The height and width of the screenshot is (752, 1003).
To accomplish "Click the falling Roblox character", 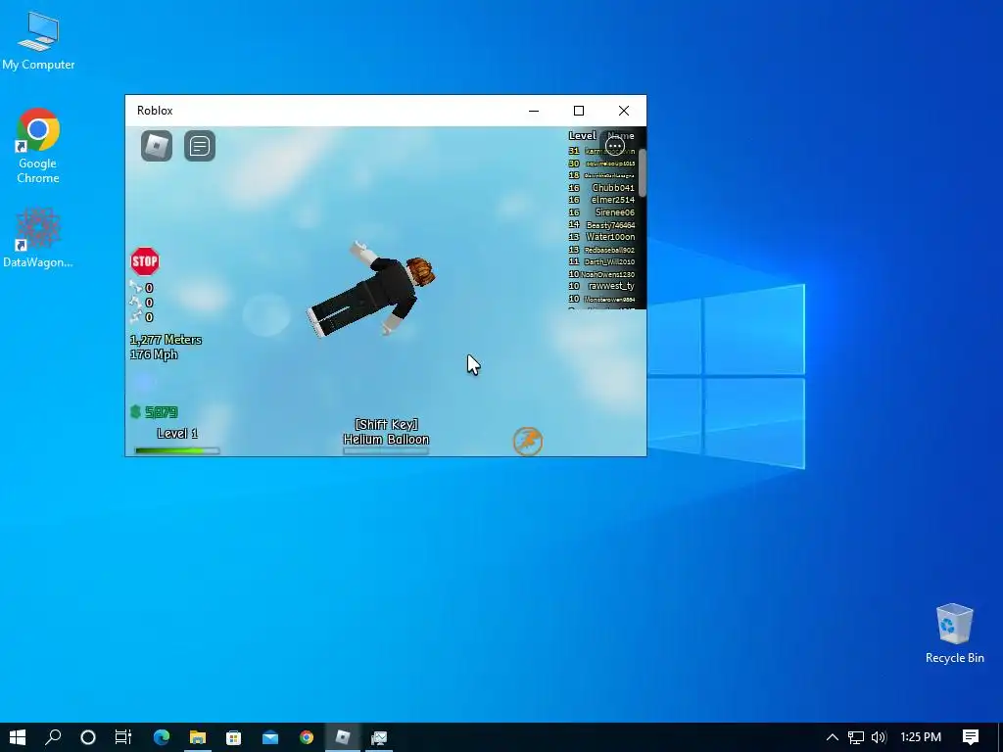I will 373,288.
